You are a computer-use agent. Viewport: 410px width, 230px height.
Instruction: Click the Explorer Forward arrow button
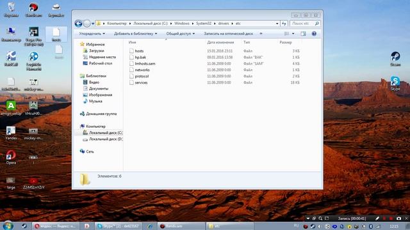(x=87, y=24)
